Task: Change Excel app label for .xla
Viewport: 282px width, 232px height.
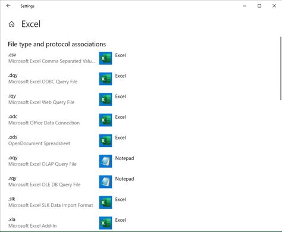Action: click(120, 220)
